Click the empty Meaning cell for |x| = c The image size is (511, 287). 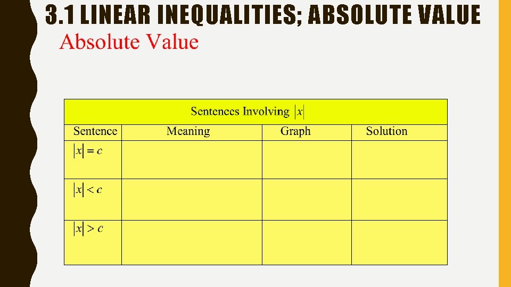click(x=192, y=160)
